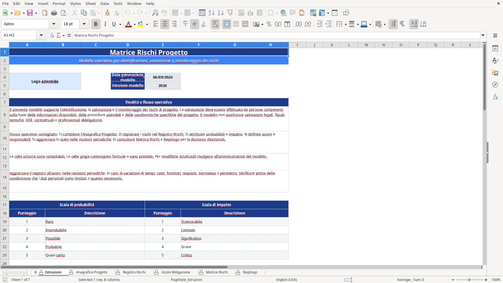Open the font name dropdown

(54, 24)
